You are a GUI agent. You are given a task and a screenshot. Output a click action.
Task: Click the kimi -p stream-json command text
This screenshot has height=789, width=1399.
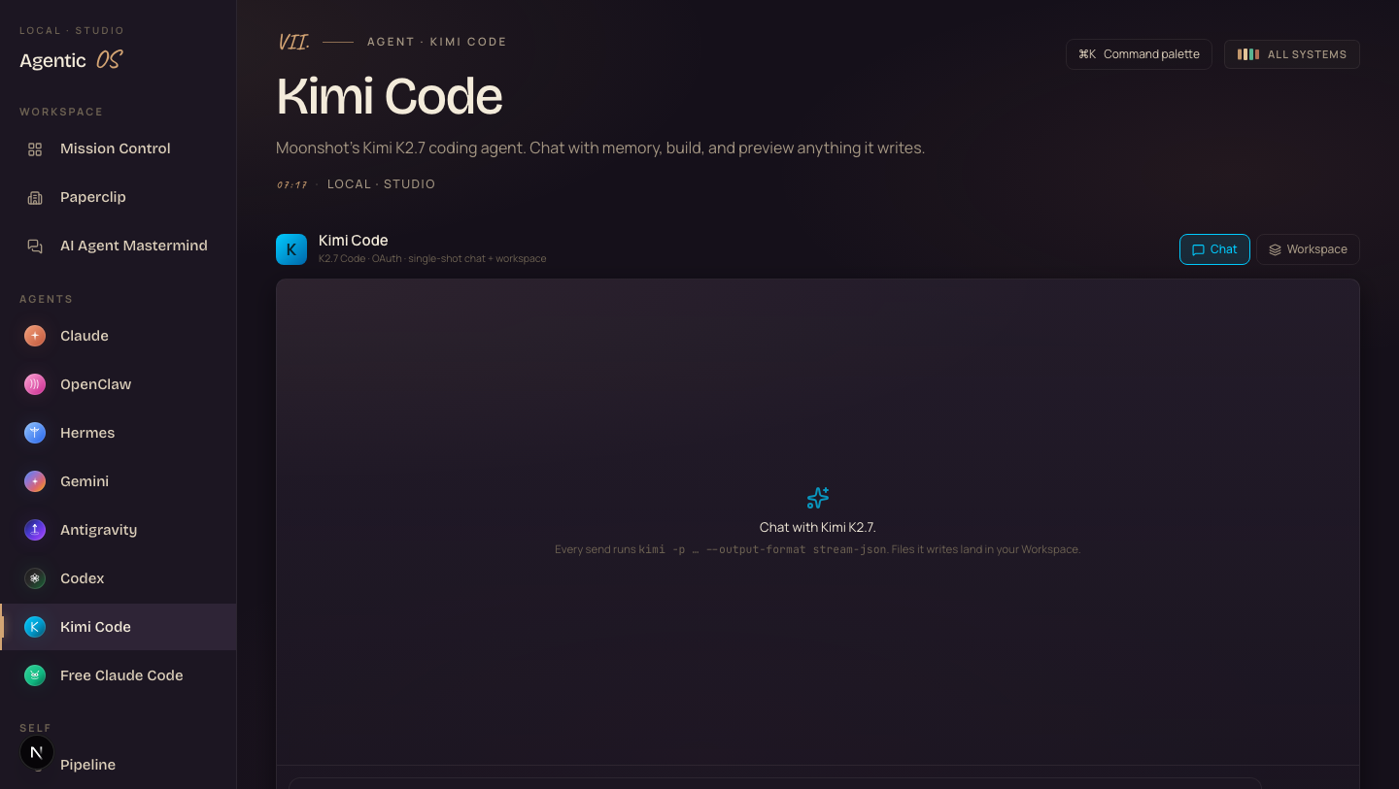pyautogui.click(x=763, y=549)
